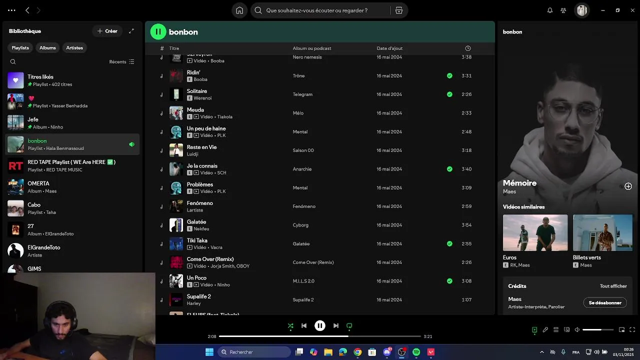Screen dimensions: 640x360
Task: Skip to next track
Action: pyautogui.click(x=336, y=326)
